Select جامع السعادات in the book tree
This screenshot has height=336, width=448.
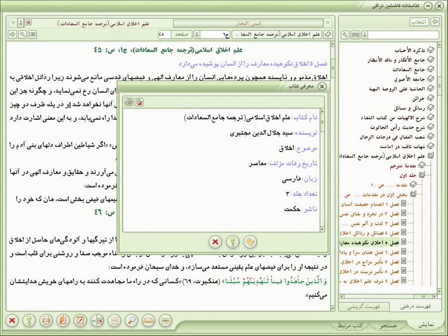point(409,70)
